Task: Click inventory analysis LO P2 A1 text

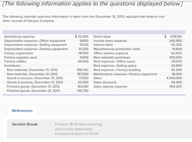Action: click(77, 134)
